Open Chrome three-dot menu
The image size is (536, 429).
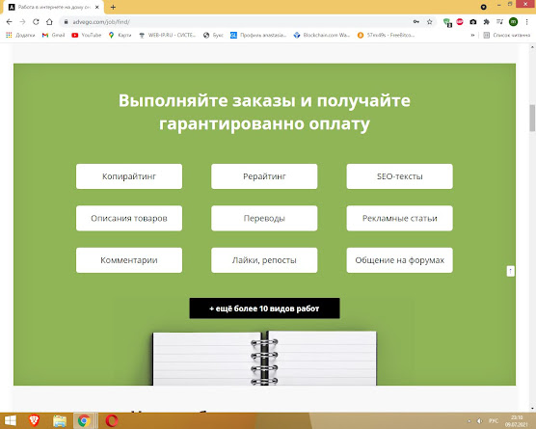(x=526, y=22)
